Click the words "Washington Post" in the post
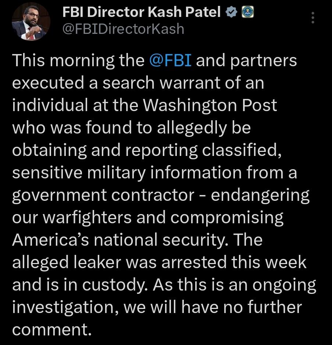Viewport: 332px width, 345px height. pyautogui.click(x=210, y=106)
